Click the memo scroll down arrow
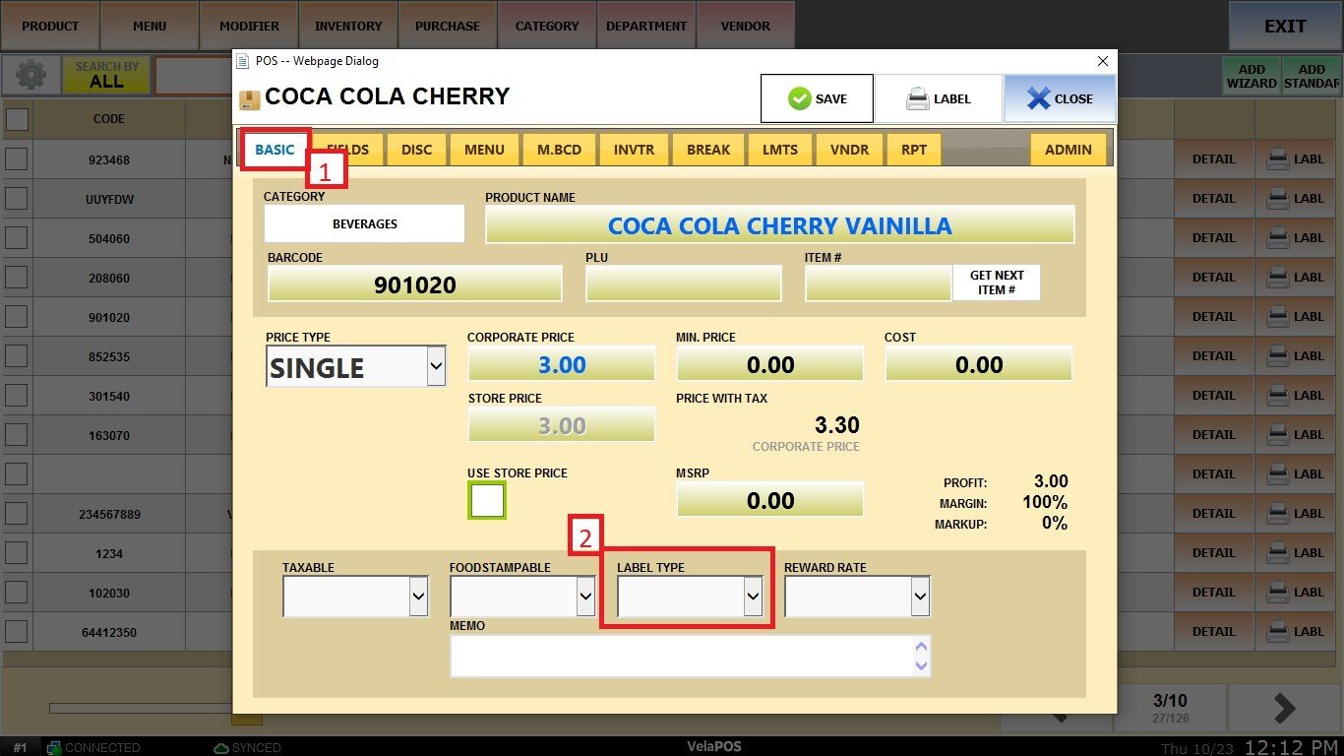The image size is (1344, 756). click(x=921, y=666)
